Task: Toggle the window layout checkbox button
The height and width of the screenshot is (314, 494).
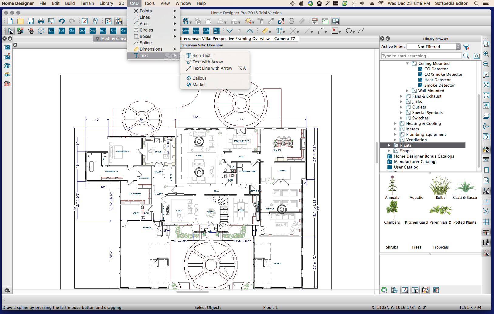Action: pyautogui.click(x=336, y=21)
